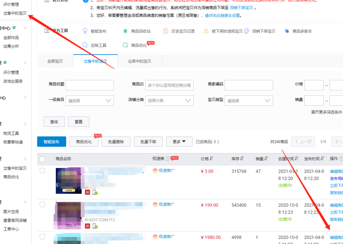Click the 批量下架 button
Screen dimensions: 343x244
click(148, 142)
